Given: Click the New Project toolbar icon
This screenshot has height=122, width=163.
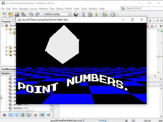Looking at the screenshot, I should tap(11, 14).
